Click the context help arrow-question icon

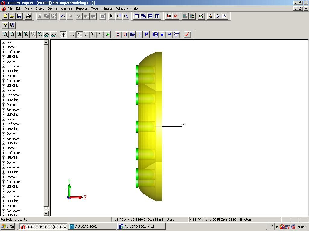point(12,25)
